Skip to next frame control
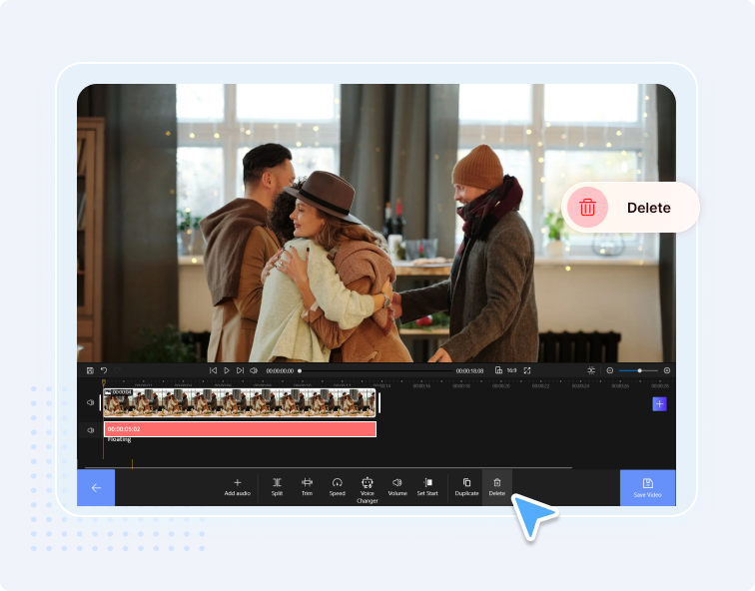Screen dimensions: 755x591 click(x=240, y=370)
